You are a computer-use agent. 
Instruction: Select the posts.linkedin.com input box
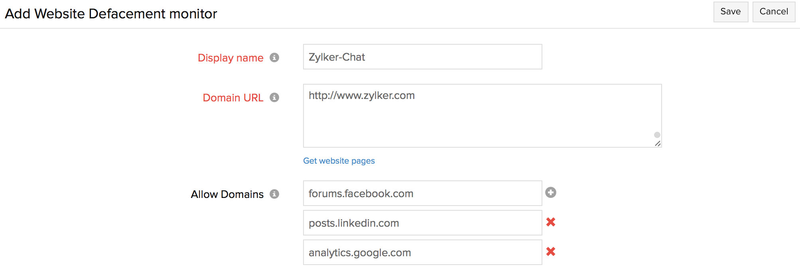422,223
